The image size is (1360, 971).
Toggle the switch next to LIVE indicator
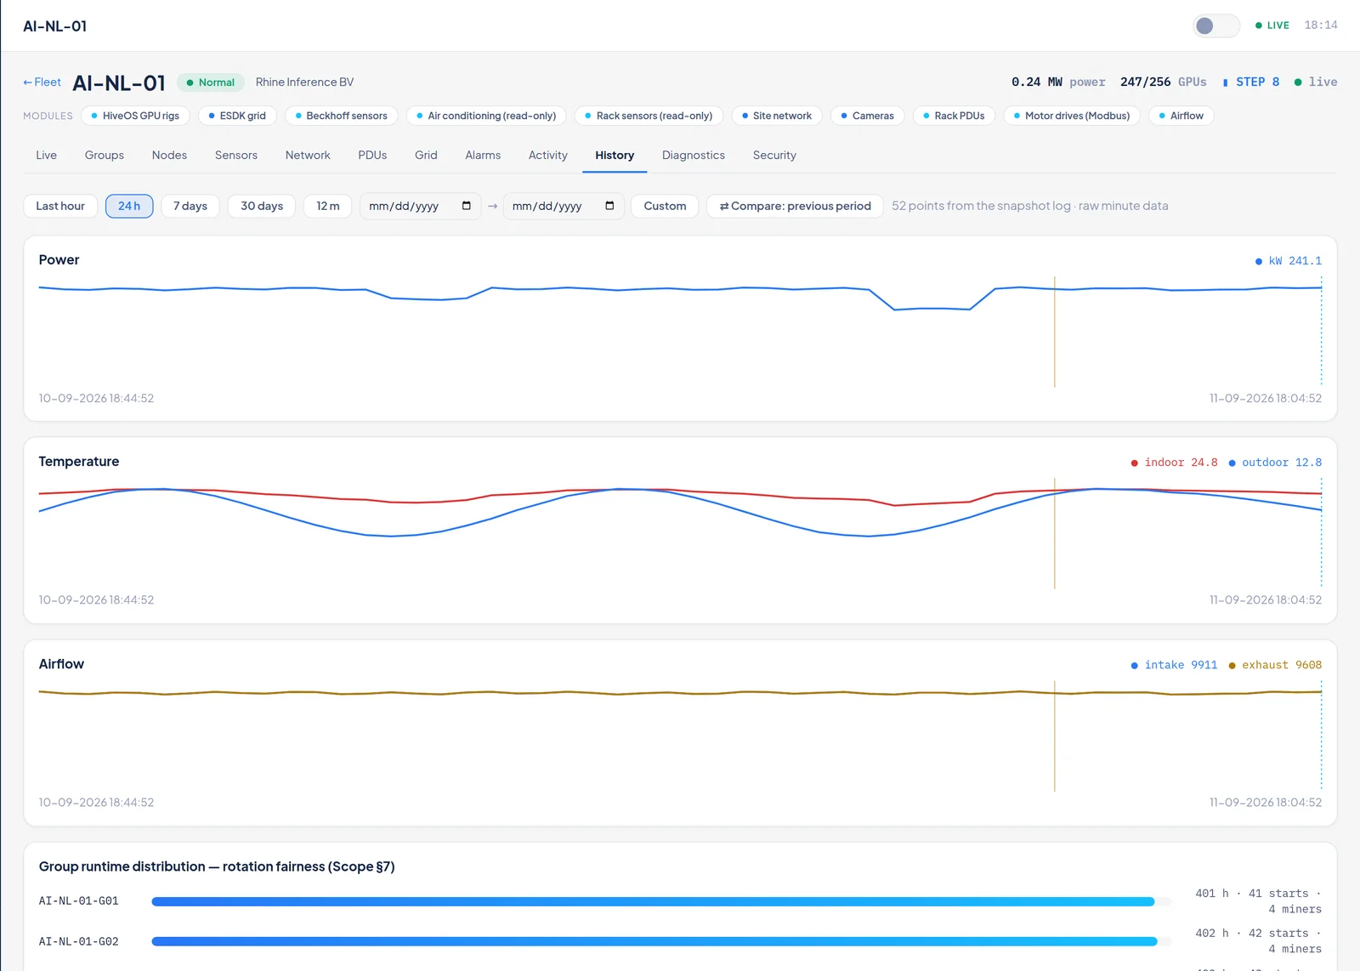(1215, 26)
